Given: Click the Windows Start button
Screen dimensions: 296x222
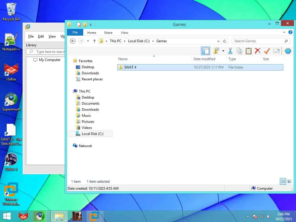Looking at the screenshot, I should (7, 216).
